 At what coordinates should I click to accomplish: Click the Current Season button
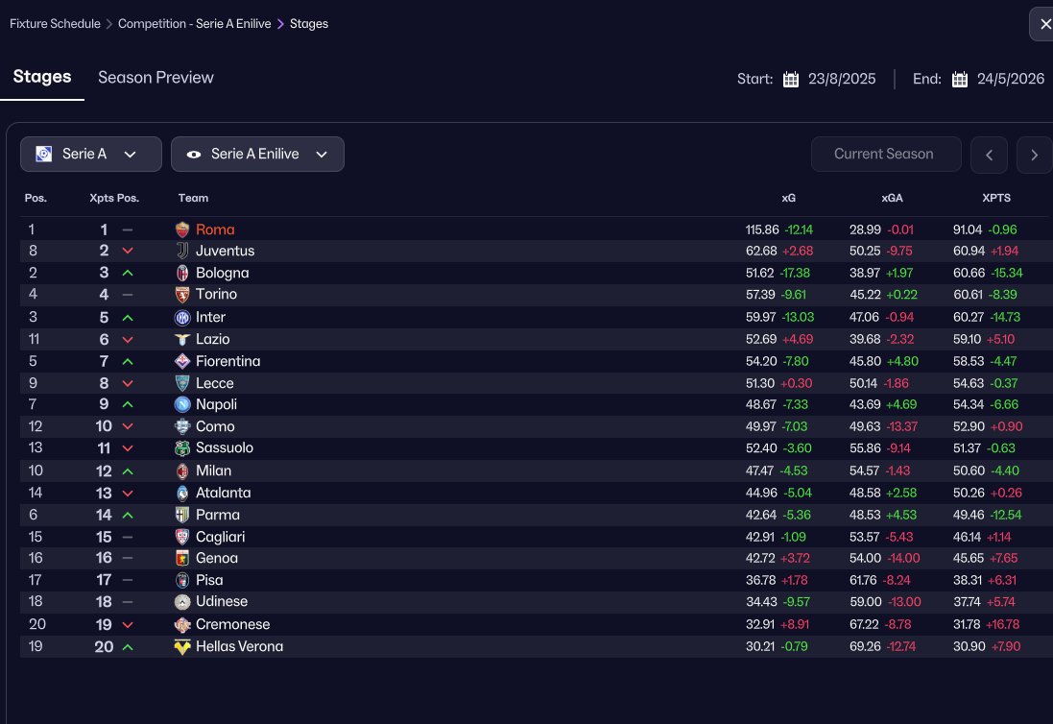pyautogui.click(x=883, y=154)
